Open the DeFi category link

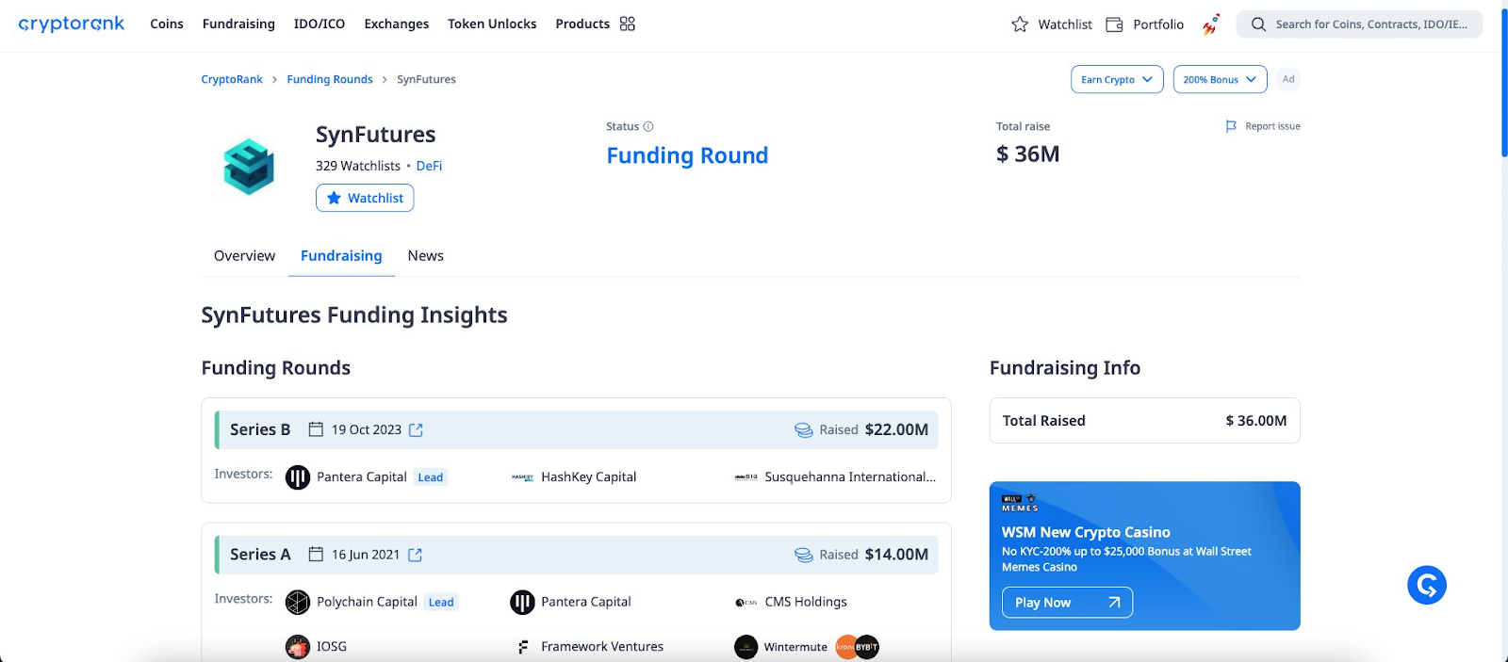click(x=429, y=166)
